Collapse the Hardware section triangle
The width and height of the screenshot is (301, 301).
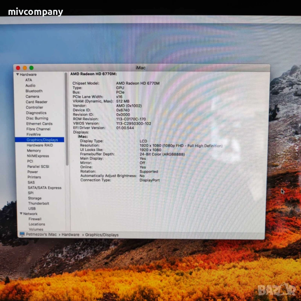coord(18,74)
